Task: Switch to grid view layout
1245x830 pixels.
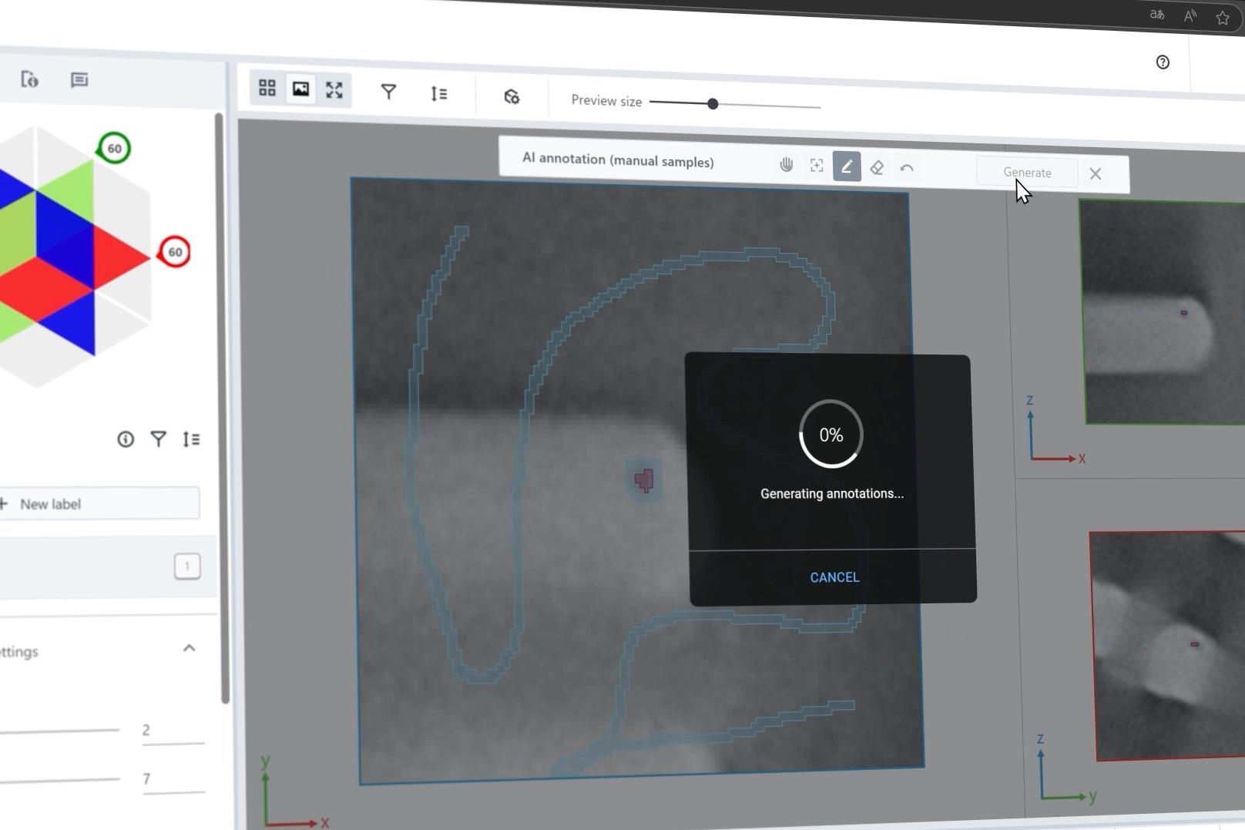Action: pyautogui.click(x=267, y=88)
